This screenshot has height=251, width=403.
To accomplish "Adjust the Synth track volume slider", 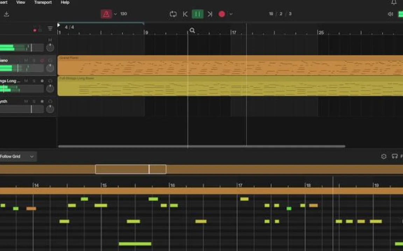I will [x=22, y=109].
